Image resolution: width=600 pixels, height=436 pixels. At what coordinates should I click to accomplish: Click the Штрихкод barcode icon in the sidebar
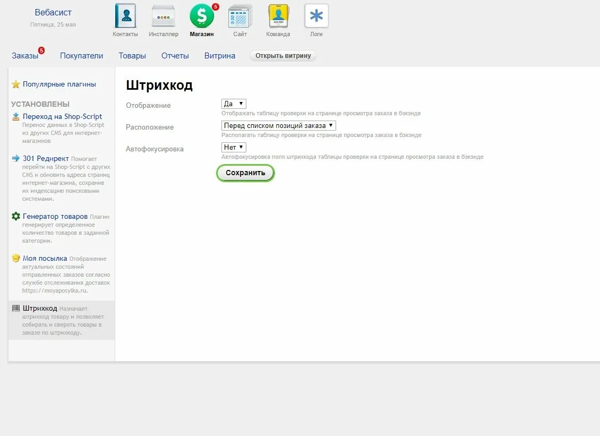coord(16,308)
